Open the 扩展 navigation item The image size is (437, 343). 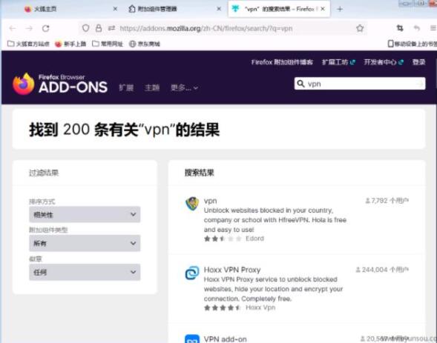[x=126, y=88]
